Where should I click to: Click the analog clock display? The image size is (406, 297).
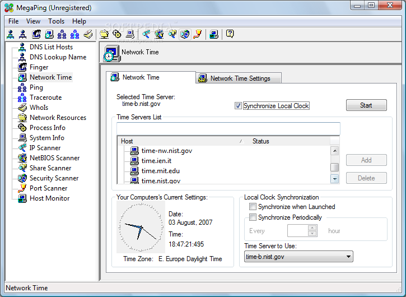(141, 228)
